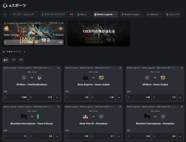Click the live indicator on カウンターストライク tab
The width and height of the screenshot is (186, 142).
click(x=71, y=14)
